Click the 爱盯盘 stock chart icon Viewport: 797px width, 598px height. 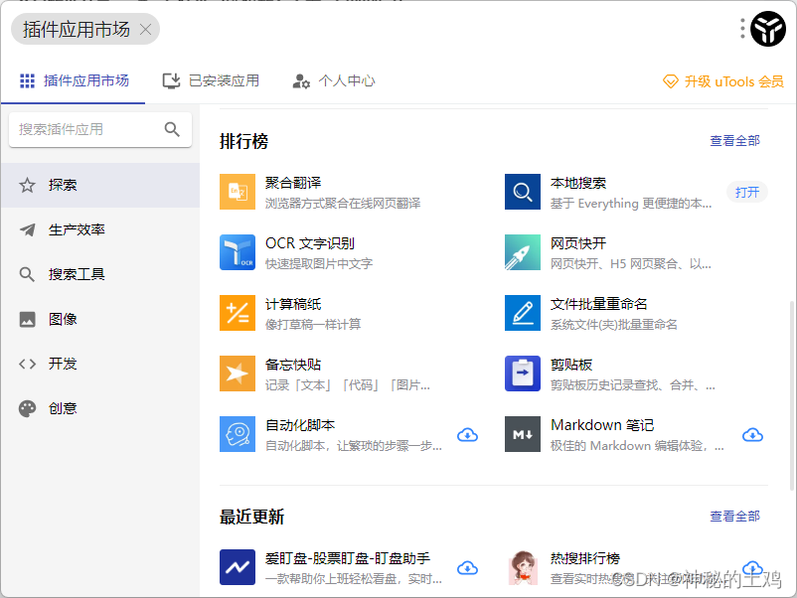tap(238, 567)
